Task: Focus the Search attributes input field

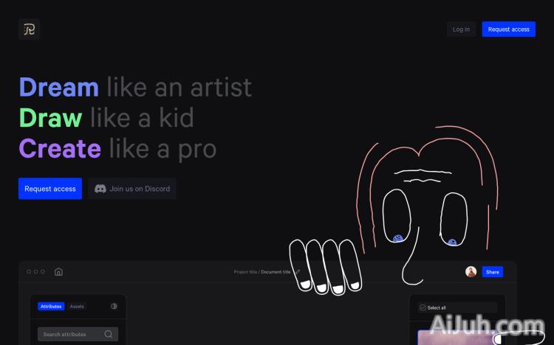Action: (78, 334)
